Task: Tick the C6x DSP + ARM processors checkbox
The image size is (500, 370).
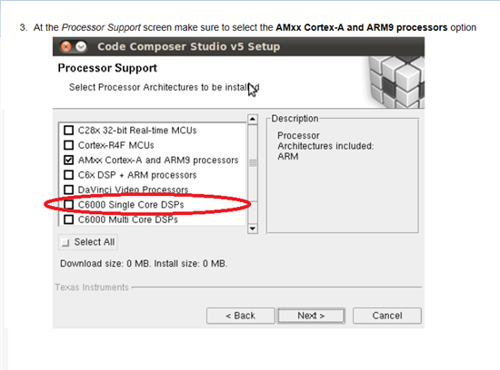Action: [x=68, y=175]
